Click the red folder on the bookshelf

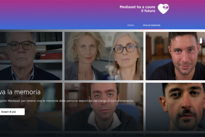51,56
